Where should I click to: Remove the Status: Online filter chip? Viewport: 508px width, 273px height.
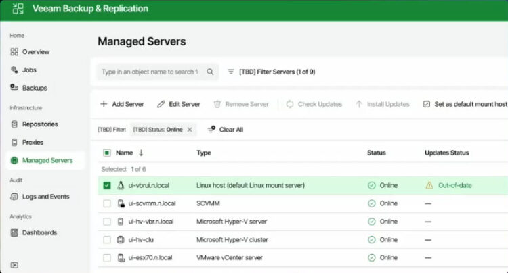click(x=190, y=130)
